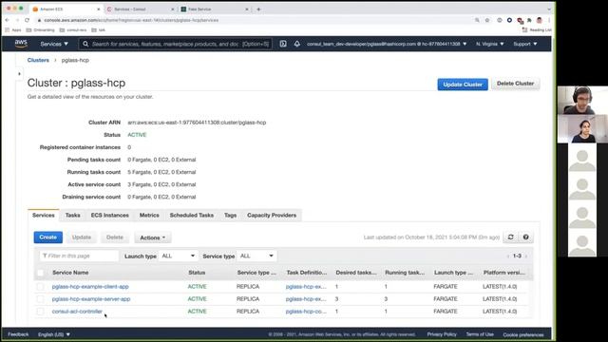
Task: Click the site lock icon in address bar
Action: (x=39, y=20)
